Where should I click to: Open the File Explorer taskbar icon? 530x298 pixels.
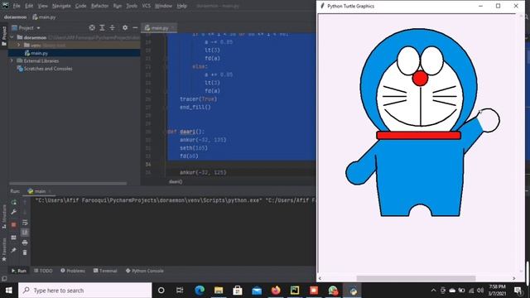(219, 291)
